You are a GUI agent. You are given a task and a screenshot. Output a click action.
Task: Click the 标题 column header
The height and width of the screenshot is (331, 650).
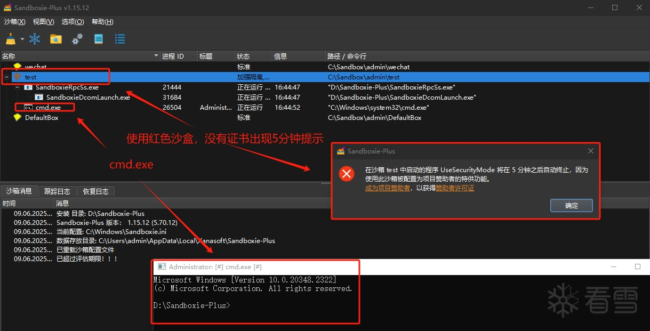(x=216, y=56)
